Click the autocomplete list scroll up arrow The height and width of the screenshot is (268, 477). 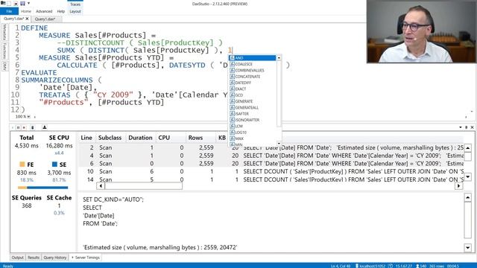[x=279, y=58]
